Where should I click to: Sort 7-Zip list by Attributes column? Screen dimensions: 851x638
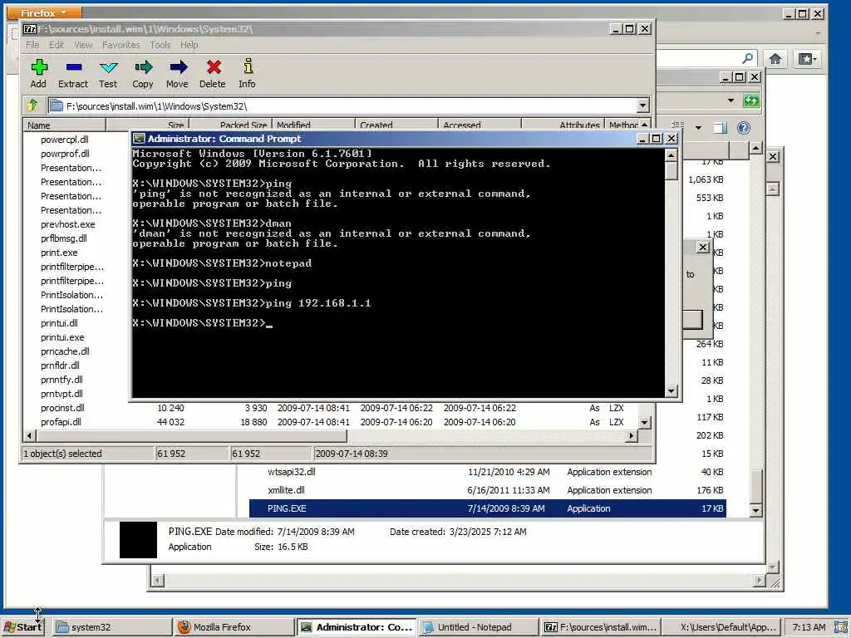click(563, 125)
